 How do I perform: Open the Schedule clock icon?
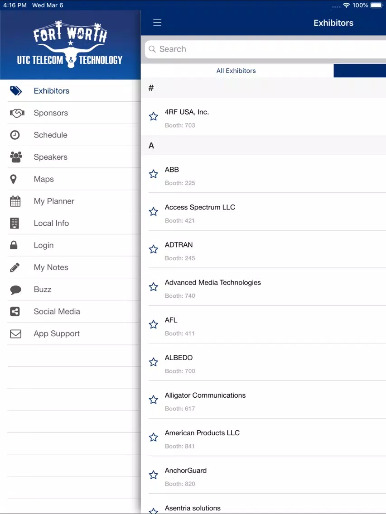click(15, 135)
